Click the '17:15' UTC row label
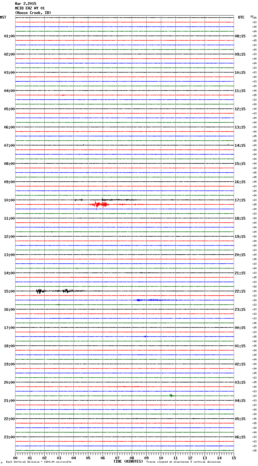The width and height of the screenshot is (258, 466). coord(240,200)
